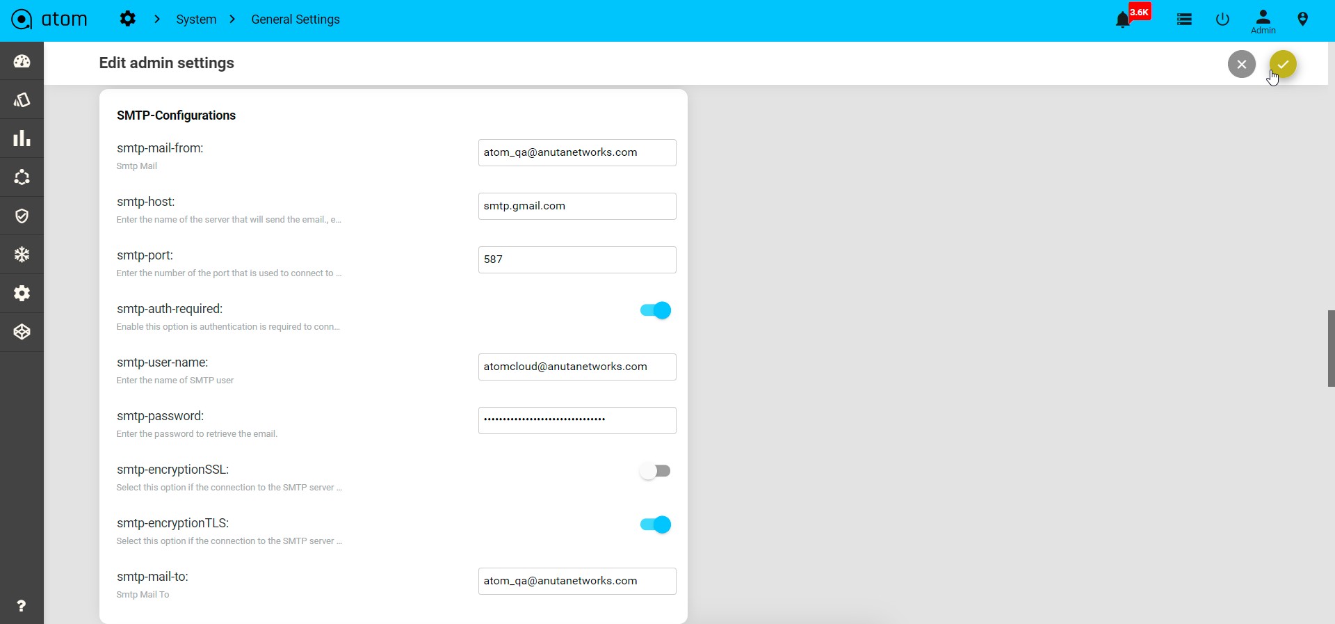Click the smtp-mail-to input field
This screenshot has height=624, width=1335.
pos(577,581)
